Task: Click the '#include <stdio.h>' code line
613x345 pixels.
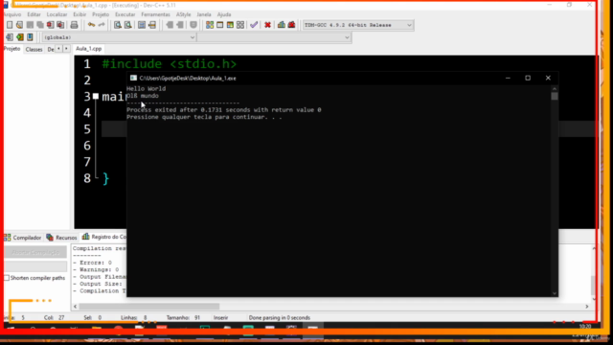Action: (x=170, y=64)
